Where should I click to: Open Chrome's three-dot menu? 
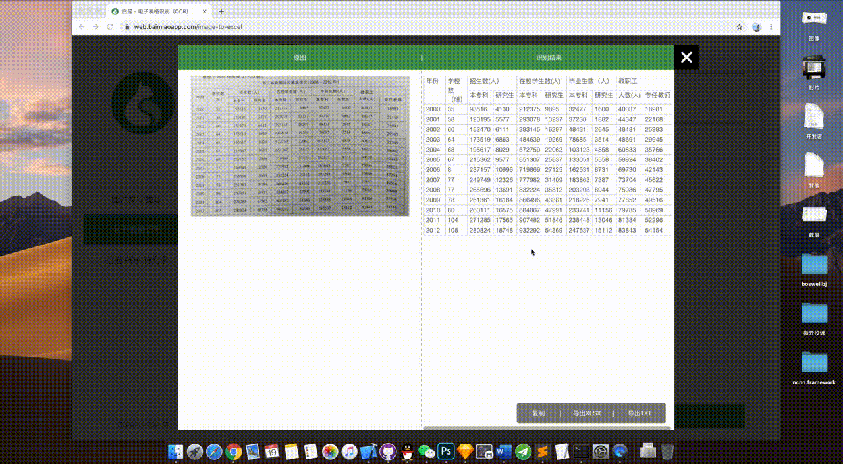[x=771, y=27]
